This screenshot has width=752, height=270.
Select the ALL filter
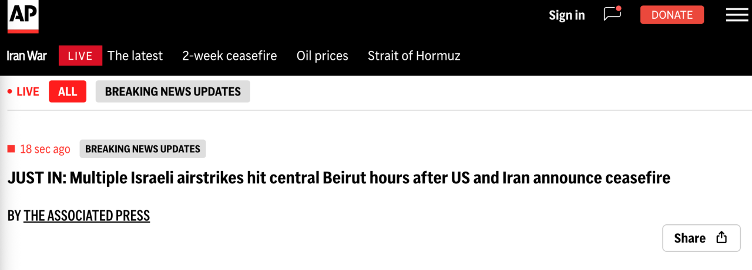tap(68, 91)
